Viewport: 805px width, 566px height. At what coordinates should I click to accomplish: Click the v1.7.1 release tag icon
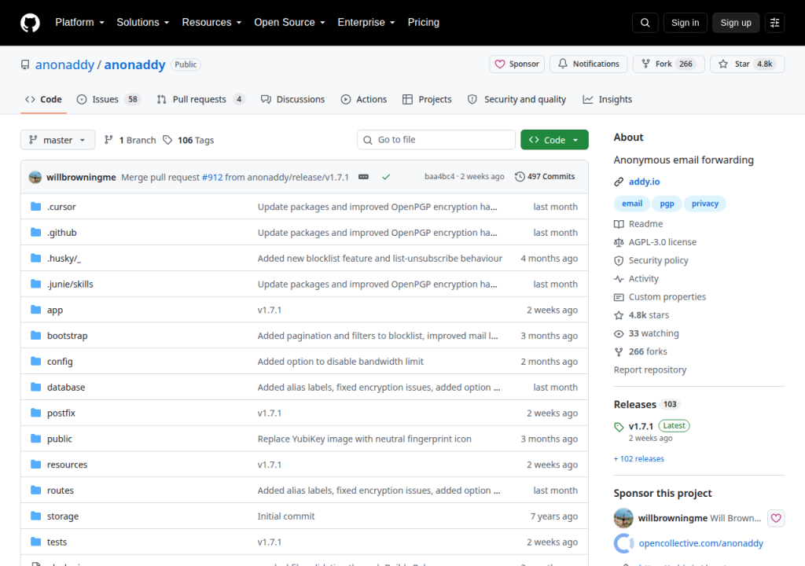619,427
